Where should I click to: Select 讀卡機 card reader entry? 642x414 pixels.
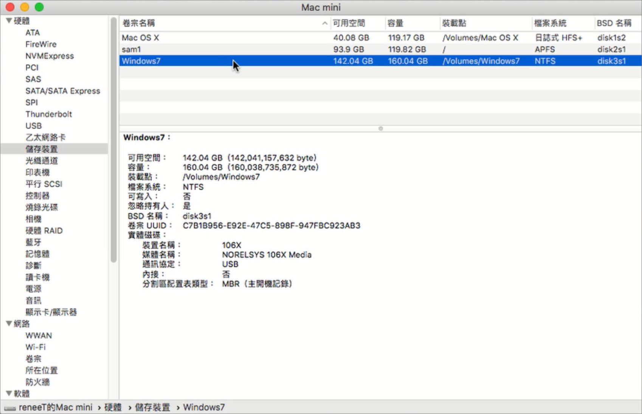click(37, 277)
